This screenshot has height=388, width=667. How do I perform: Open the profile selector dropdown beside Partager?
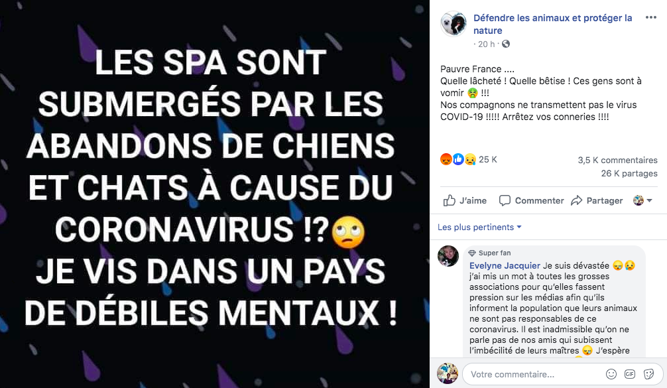(642, 200)
